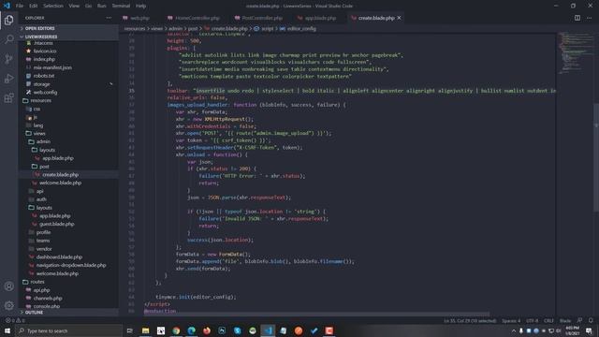Screen dimensions: 599x337
Task: Expand the storage folder
Action: (x=41, y=84)
